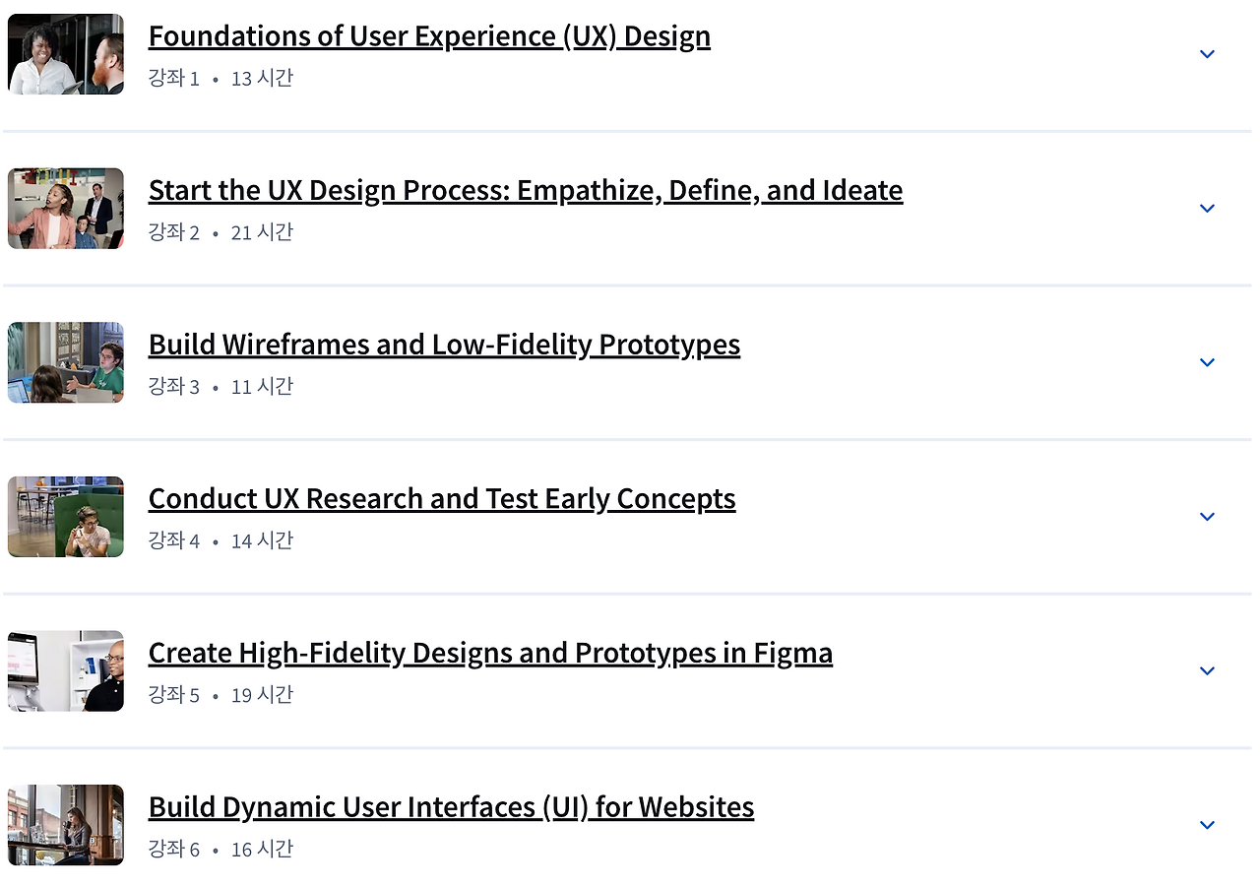Expand Create High-Fidelity Designs in Figma details

pos(1207,671)
